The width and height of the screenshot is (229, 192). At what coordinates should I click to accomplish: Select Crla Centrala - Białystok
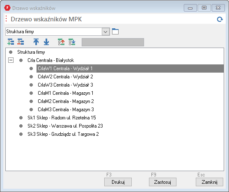pos(50,60)
